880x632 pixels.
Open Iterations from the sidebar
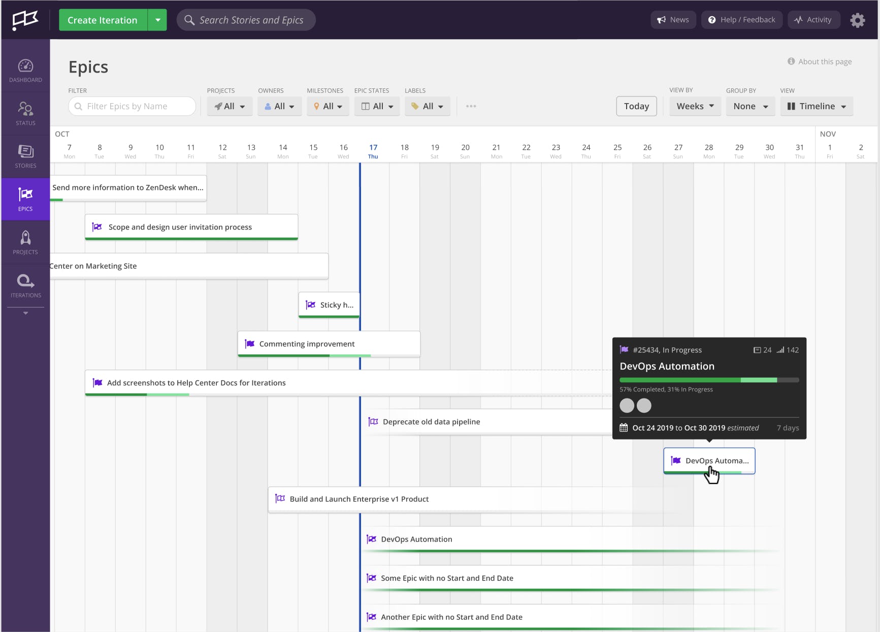(x=25, y=285)
